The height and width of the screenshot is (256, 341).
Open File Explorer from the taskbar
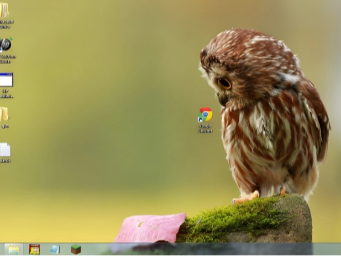pyautogui.click(x=14, y=249)
